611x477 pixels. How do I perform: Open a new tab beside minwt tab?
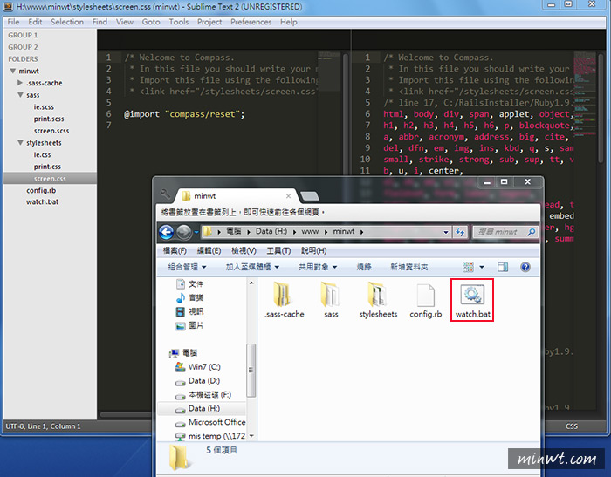tap(310, 196)
